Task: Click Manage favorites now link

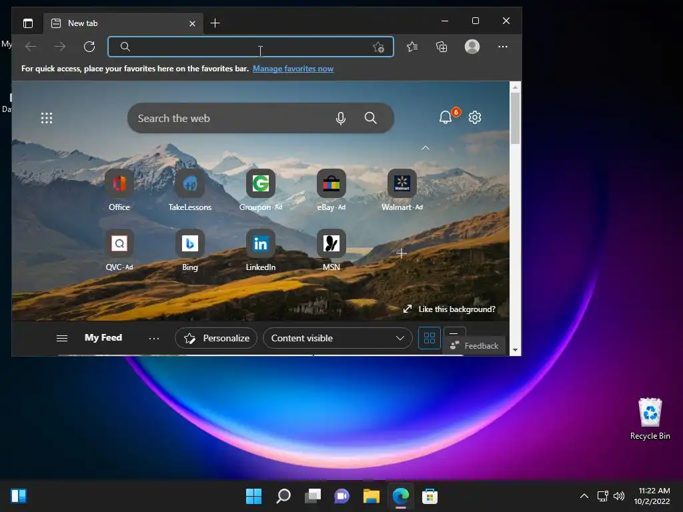Action: point(293,69)
